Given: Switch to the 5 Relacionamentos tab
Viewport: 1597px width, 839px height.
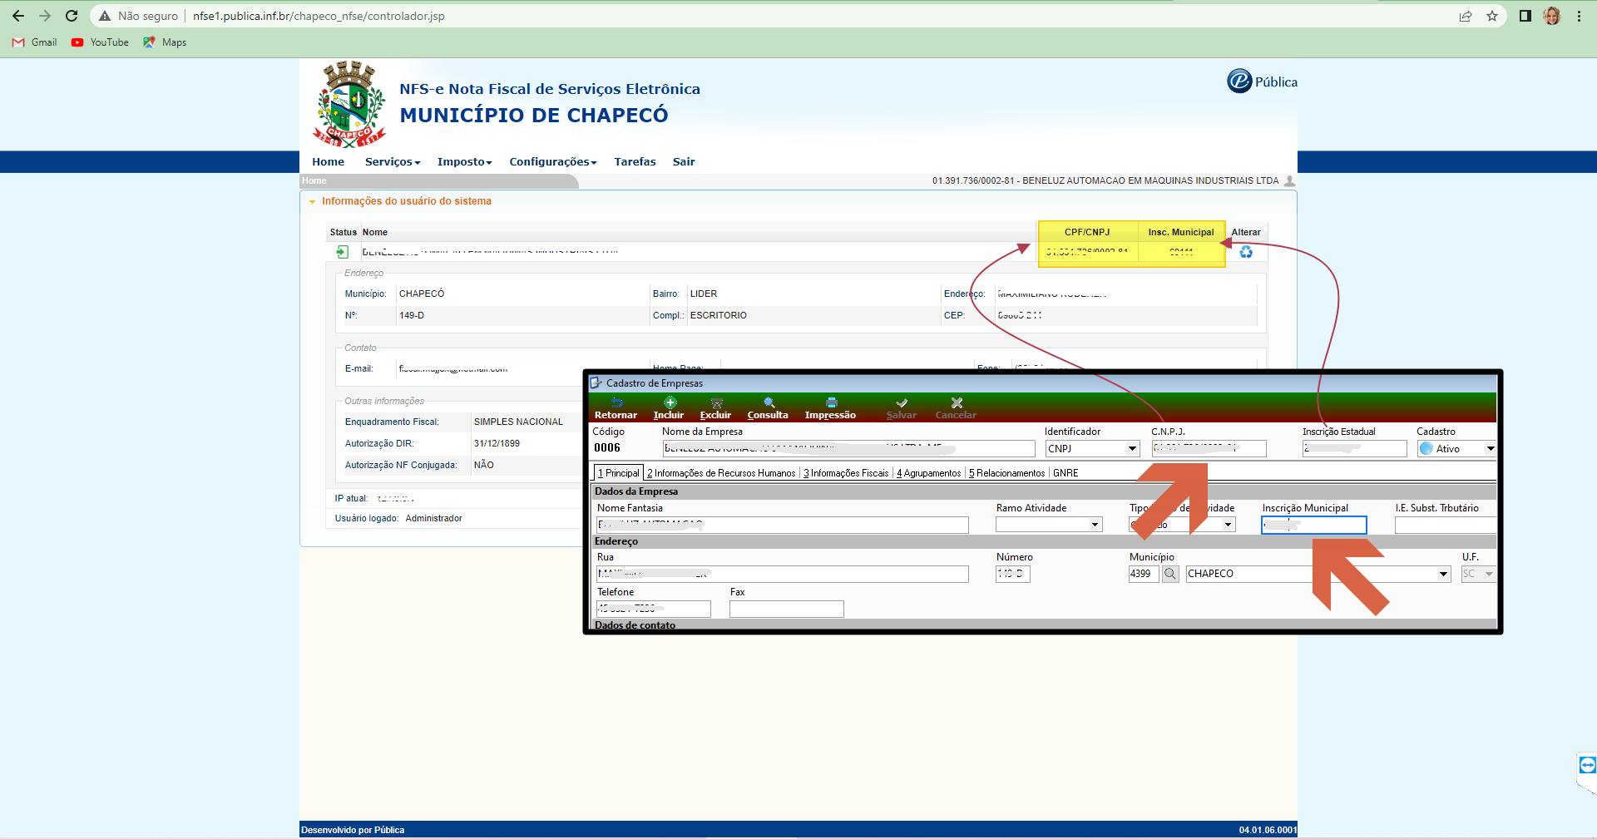Looking at the screenshot, I should (x=1006, y=473).
